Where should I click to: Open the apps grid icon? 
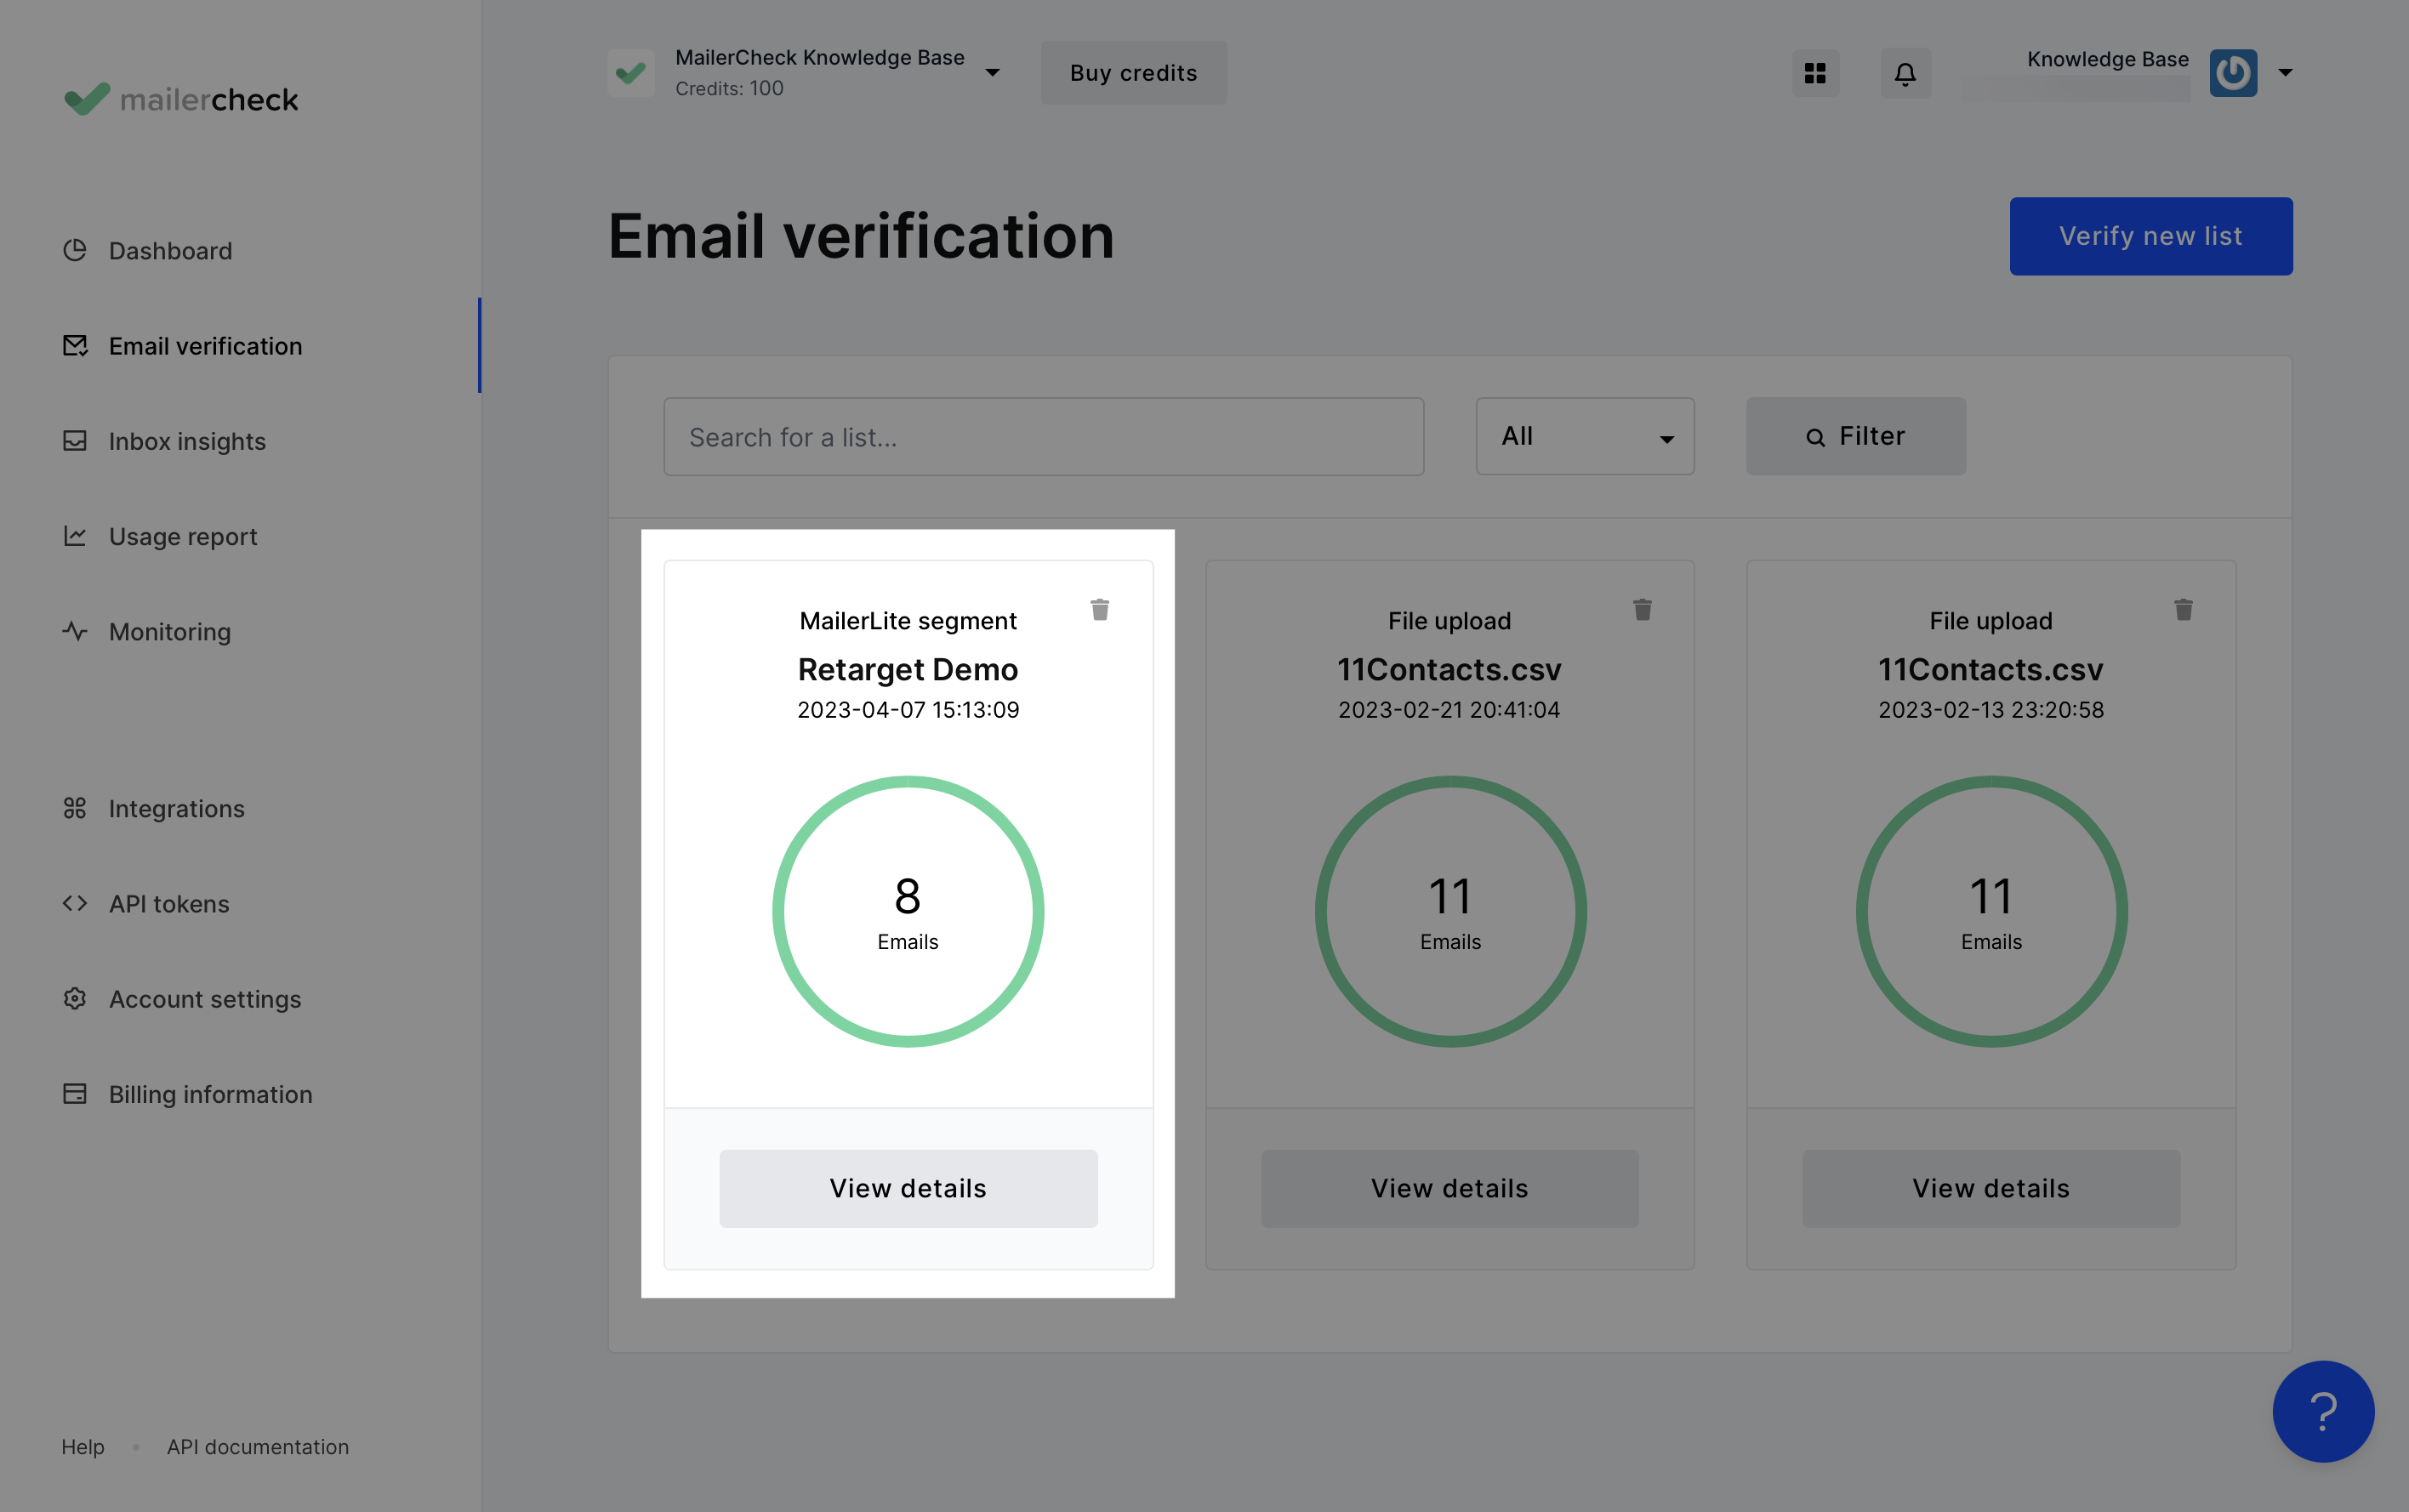pos(1815,73)
